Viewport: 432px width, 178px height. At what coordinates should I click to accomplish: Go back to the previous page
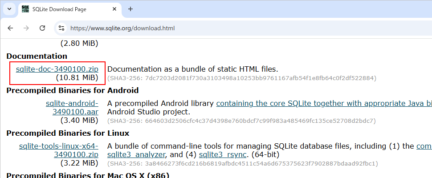coord(10,28)
